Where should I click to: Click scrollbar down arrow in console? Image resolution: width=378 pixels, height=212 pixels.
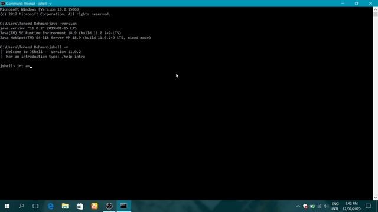coord(376,198)
